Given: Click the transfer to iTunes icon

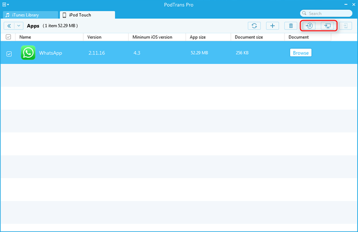Looking at the screenshot, I should pos(309,26).
